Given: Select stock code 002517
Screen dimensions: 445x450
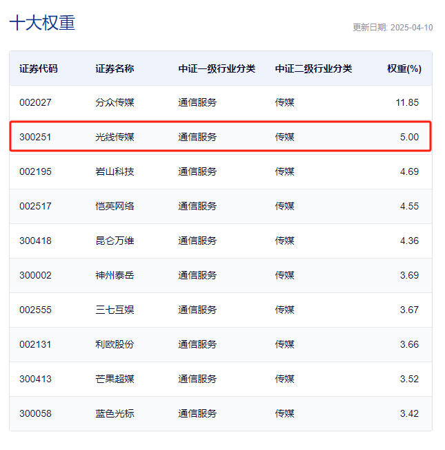Looking at the screenshot, I should 35,206.
